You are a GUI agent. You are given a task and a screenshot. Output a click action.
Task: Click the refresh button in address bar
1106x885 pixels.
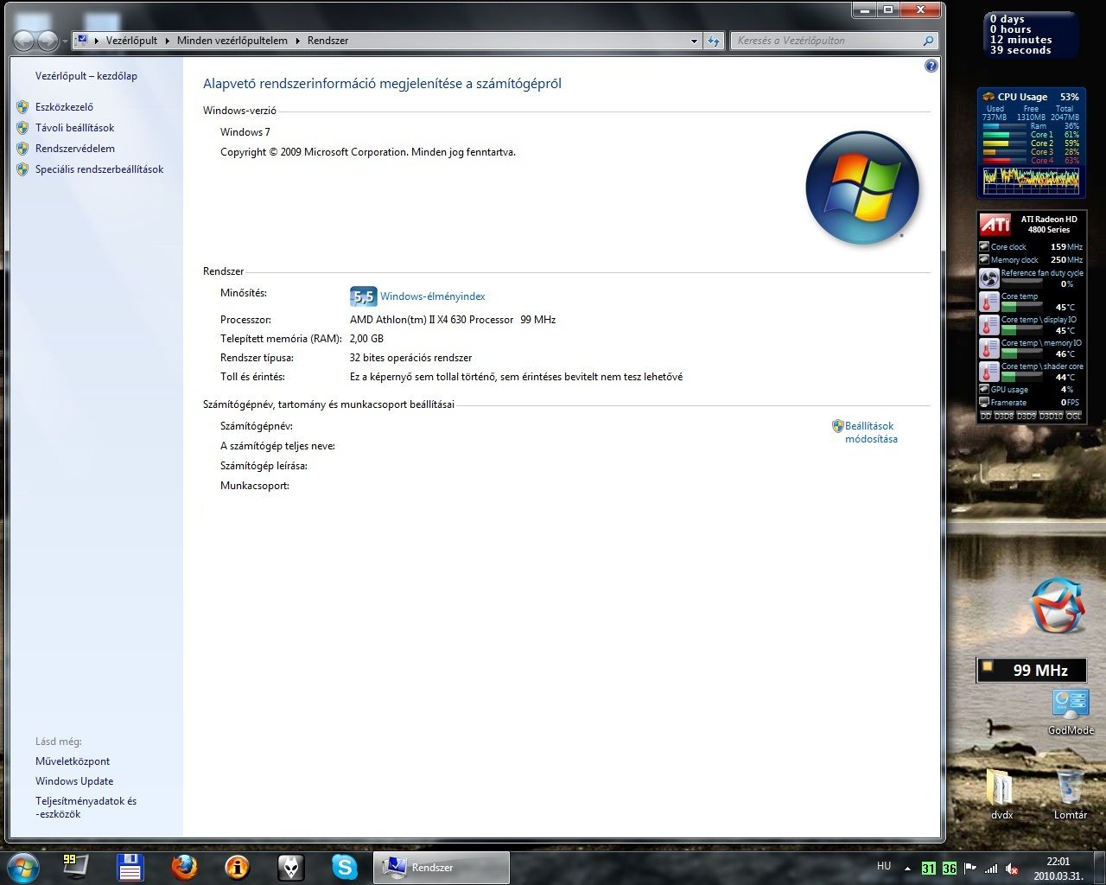tap(714, 41)
